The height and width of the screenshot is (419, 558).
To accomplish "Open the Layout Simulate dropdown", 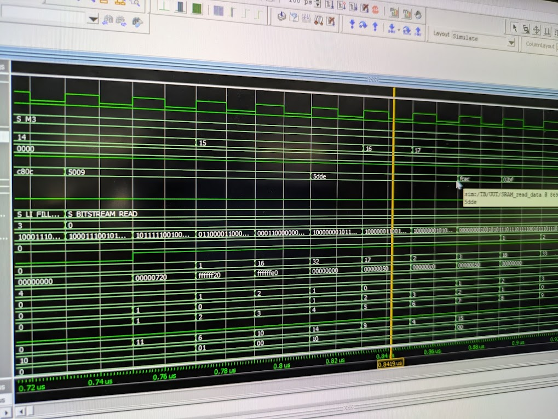I will pyautogui.click(x=511, y=43).
